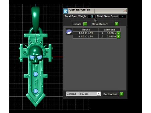Screen dimensions: 151x113
Task: Close the Gem Reporter window
Action: pos(125,11)
